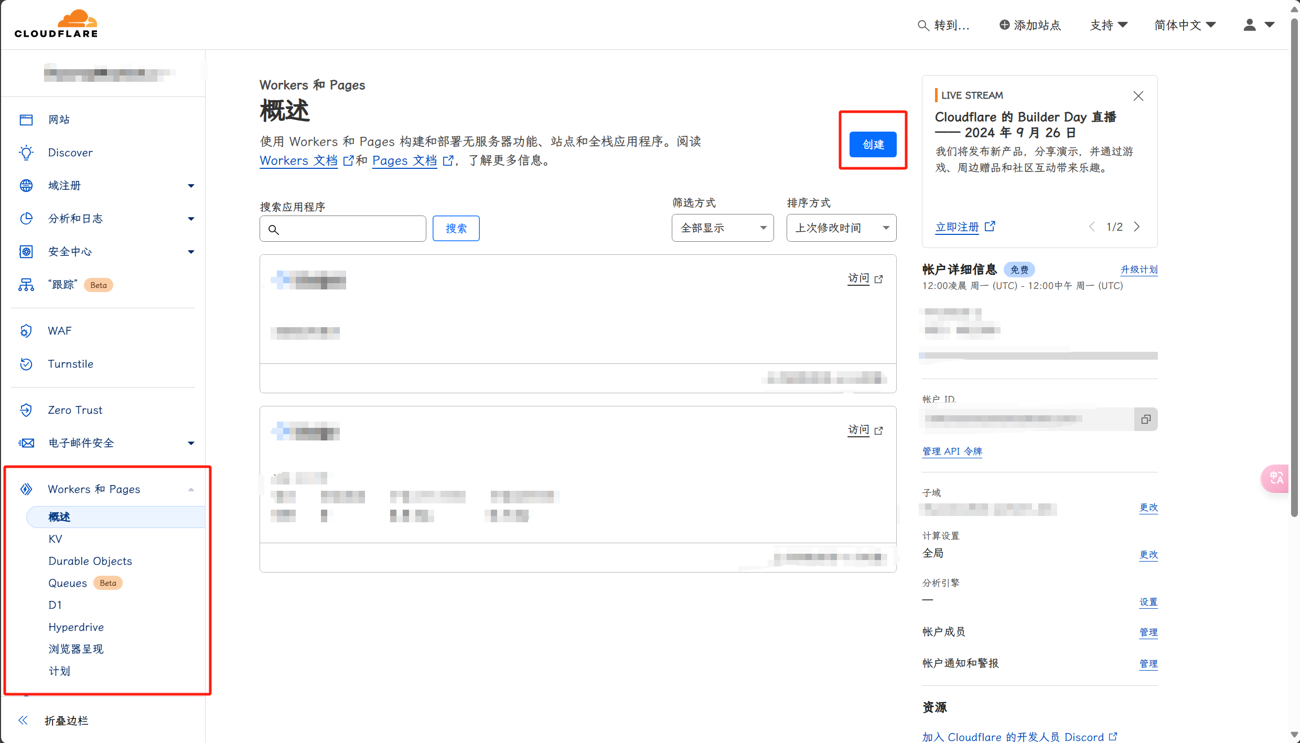The width and height of the screenshot is (1300, 743).
Task: Click 折叠边栏 label
Action: point(67,720)
